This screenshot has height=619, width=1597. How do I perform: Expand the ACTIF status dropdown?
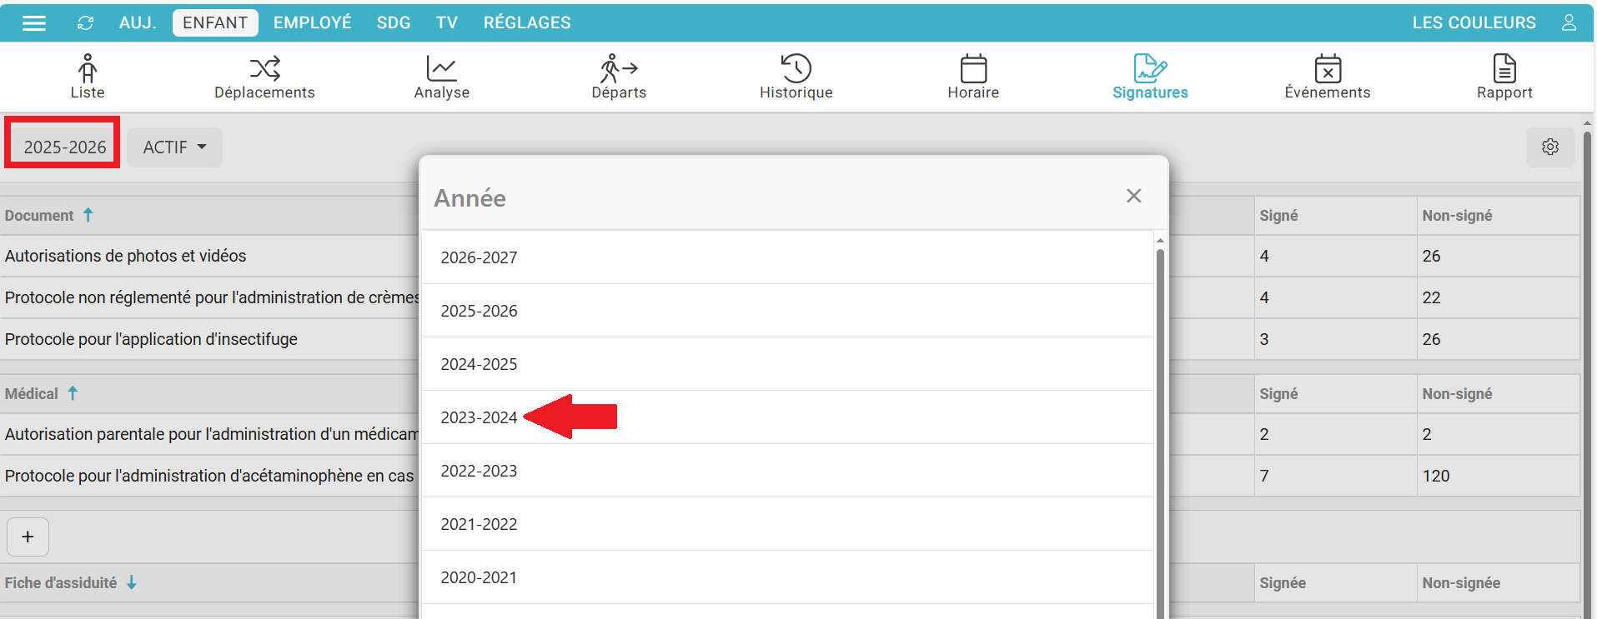click(x=174, y=147)
